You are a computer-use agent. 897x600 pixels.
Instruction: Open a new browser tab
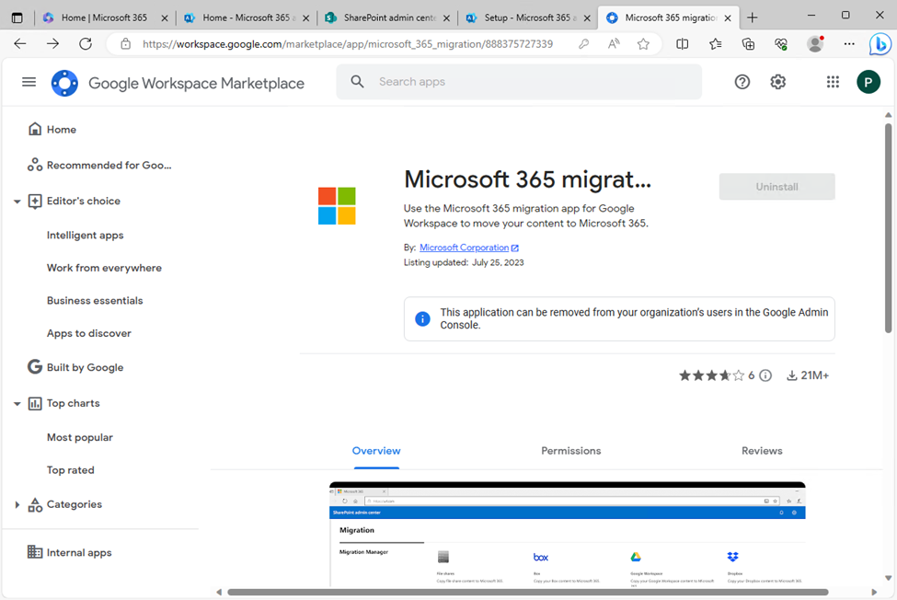753,17
